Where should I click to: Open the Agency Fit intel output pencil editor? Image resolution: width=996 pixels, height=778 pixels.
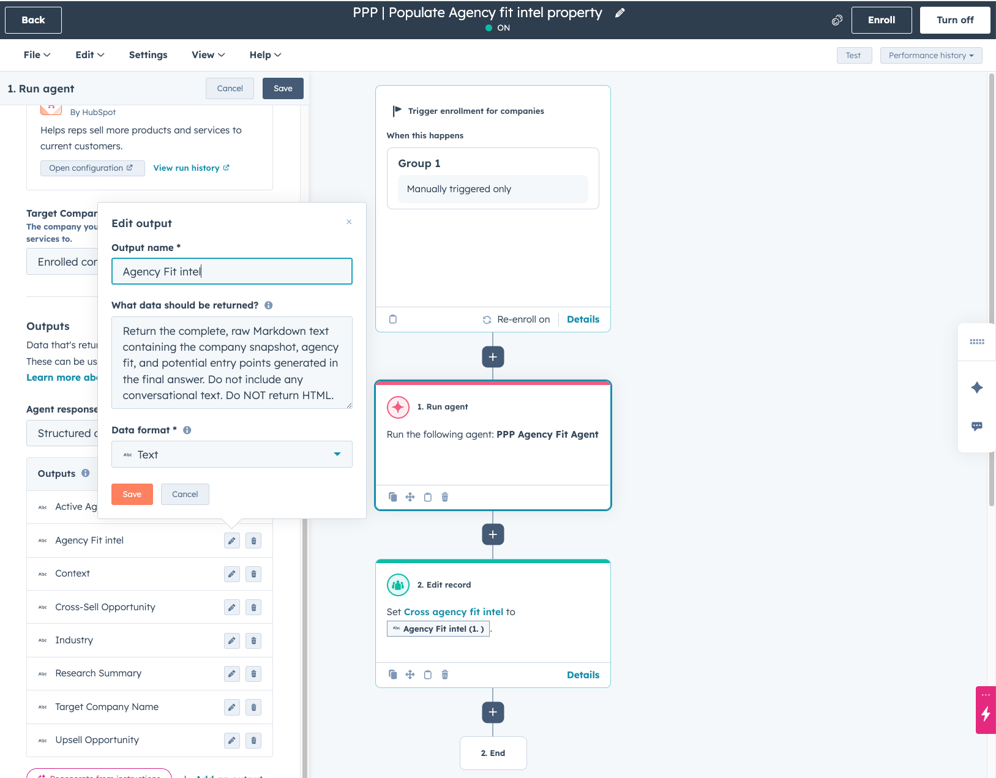231,540
